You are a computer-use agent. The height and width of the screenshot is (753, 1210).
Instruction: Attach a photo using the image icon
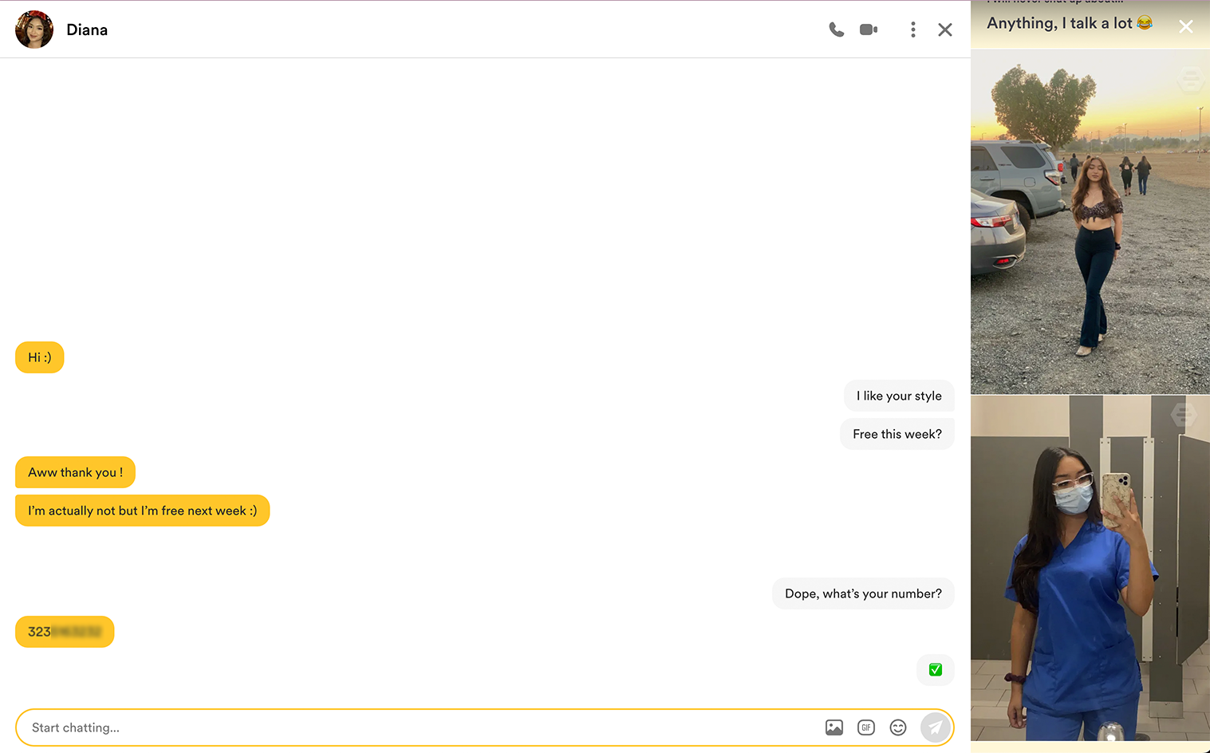[x=834, y=727]
